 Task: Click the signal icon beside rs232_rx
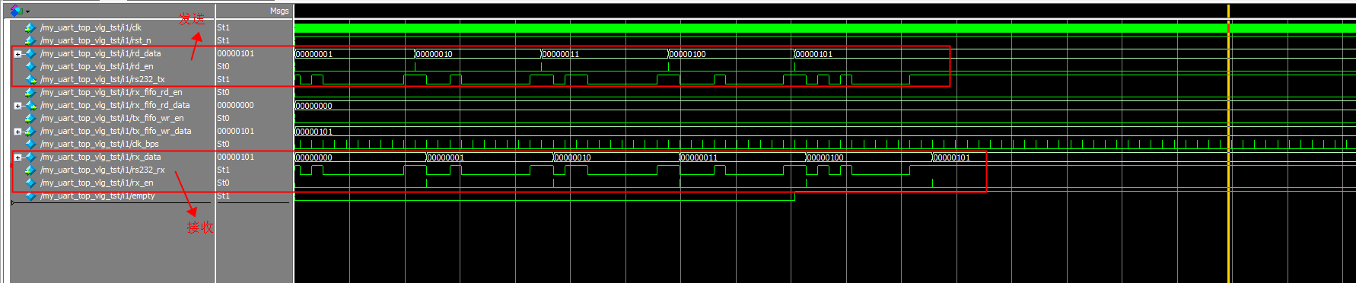click(30, 170)
